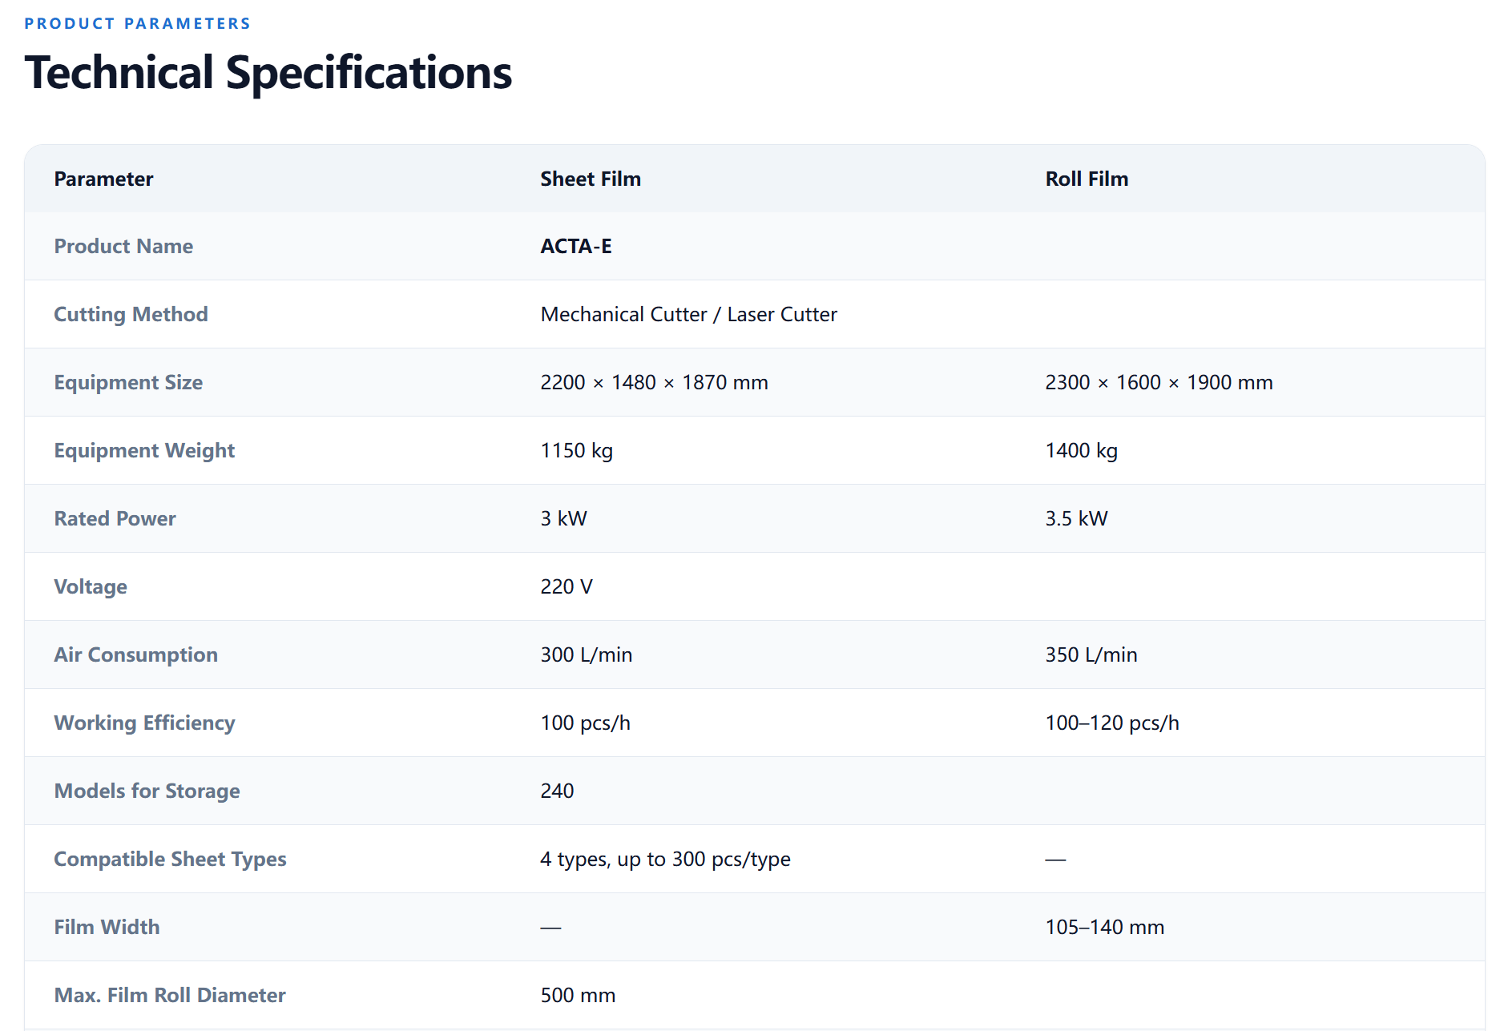Click the Technical Specifications heading
Viewport: 1500px width, 1031px height.
(x=268, y=73)
